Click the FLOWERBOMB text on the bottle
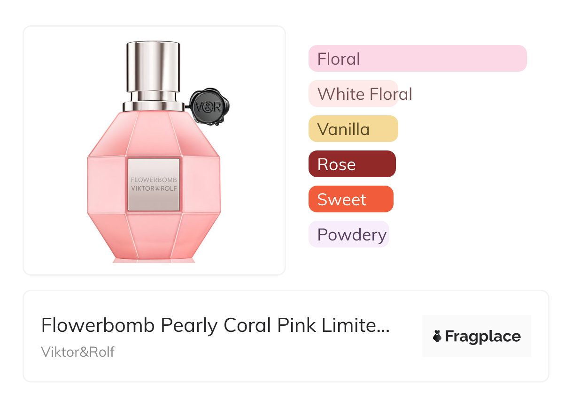This screenshot has height=405, width=572. [154, 180]
